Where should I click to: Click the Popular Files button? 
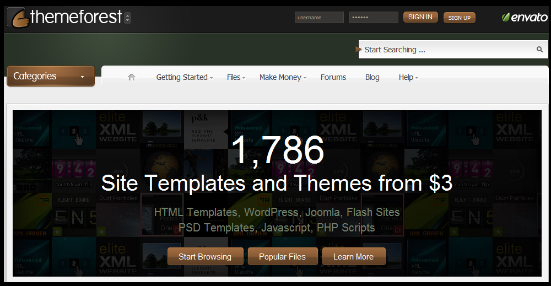point(283,256)
